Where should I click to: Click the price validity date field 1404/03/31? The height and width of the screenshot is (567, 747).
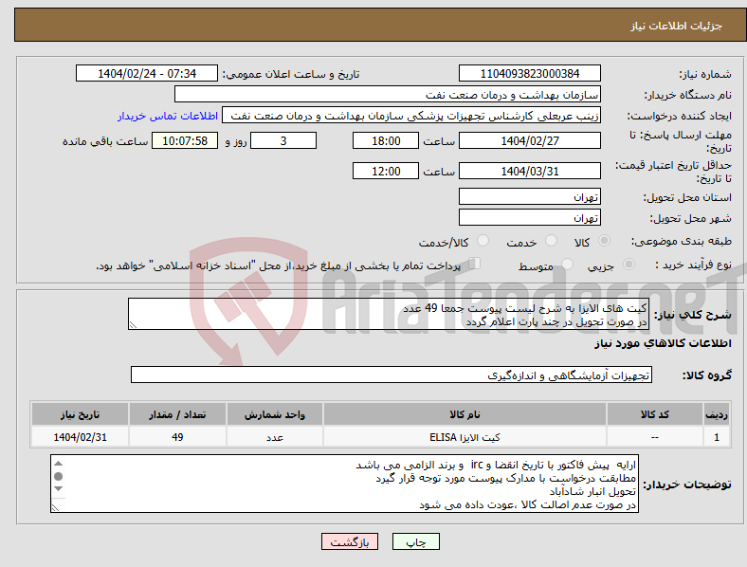coord(529,171)
